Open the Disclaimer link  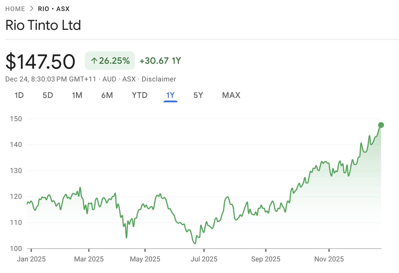159,79
